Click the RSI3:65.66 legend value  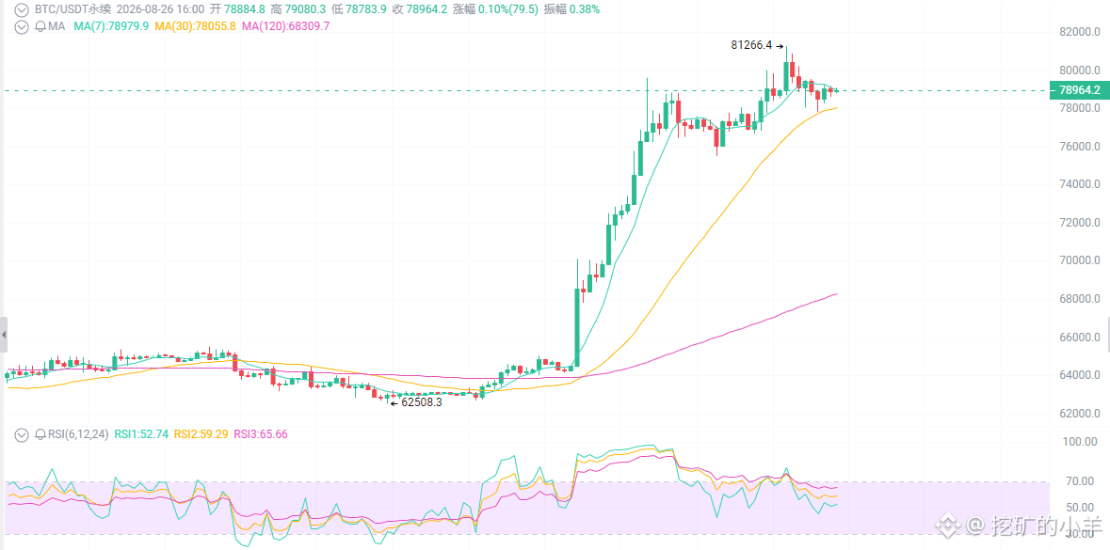click(x=261, y=434)
